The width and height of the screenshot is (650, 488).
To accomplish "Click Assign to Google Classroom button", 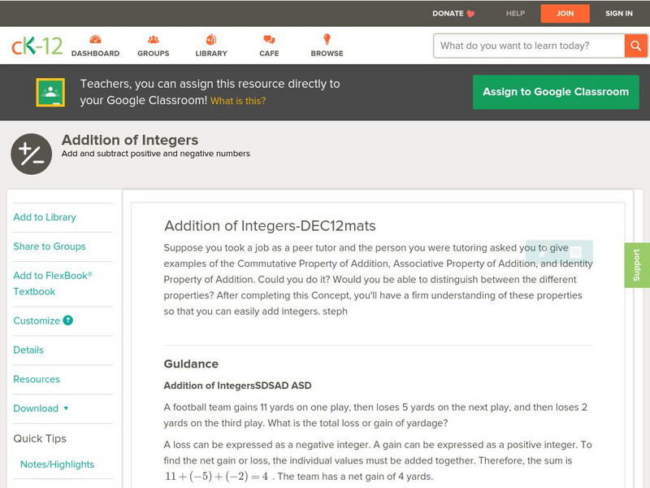I will pyautogui.click(x=556, y=92).
